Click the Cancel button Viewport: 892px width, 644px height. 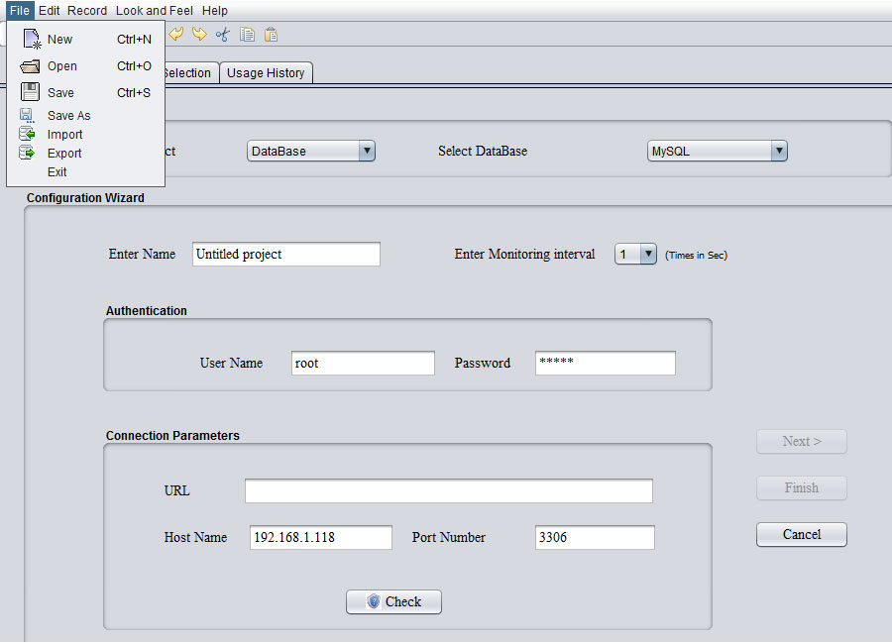click(x=801, y=535)
